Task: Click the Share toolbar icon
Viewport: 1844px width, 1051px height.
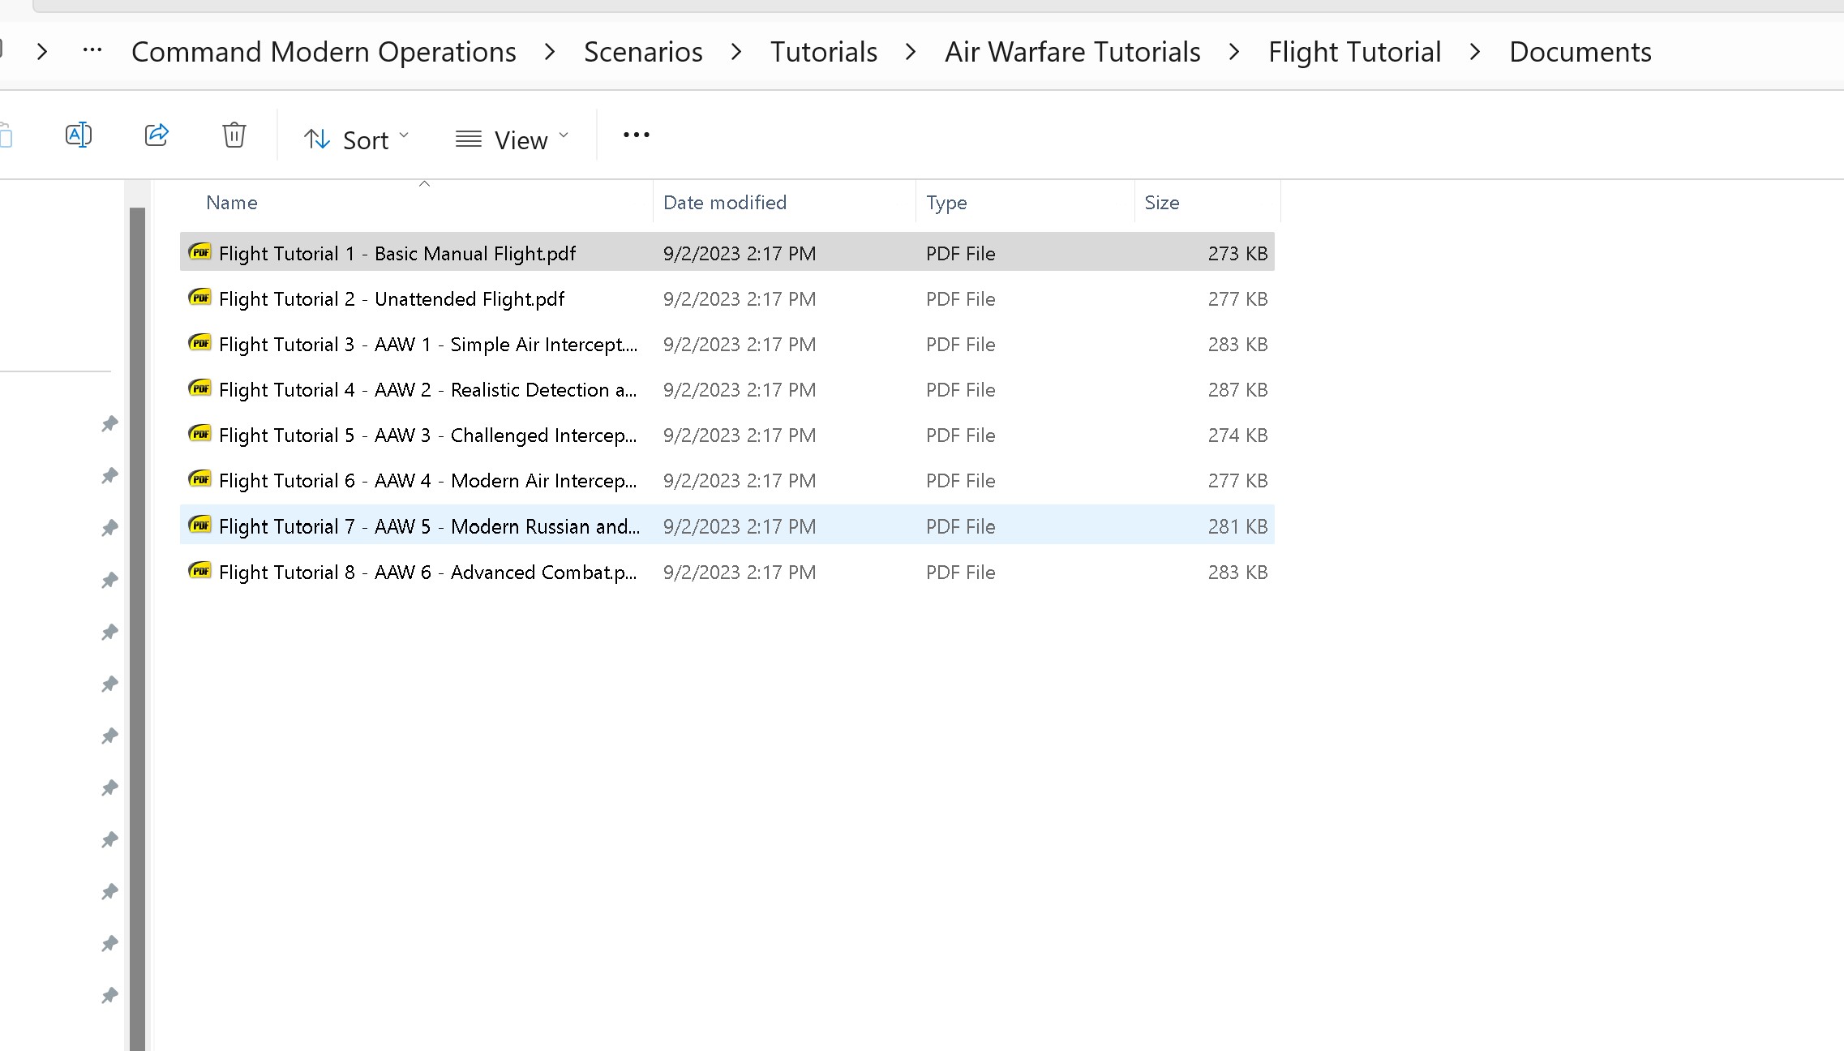Action: [x=157, y=135]
